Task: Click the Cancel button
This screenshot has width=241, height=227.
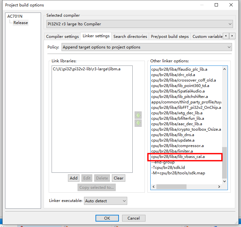Action: (134, 218)
